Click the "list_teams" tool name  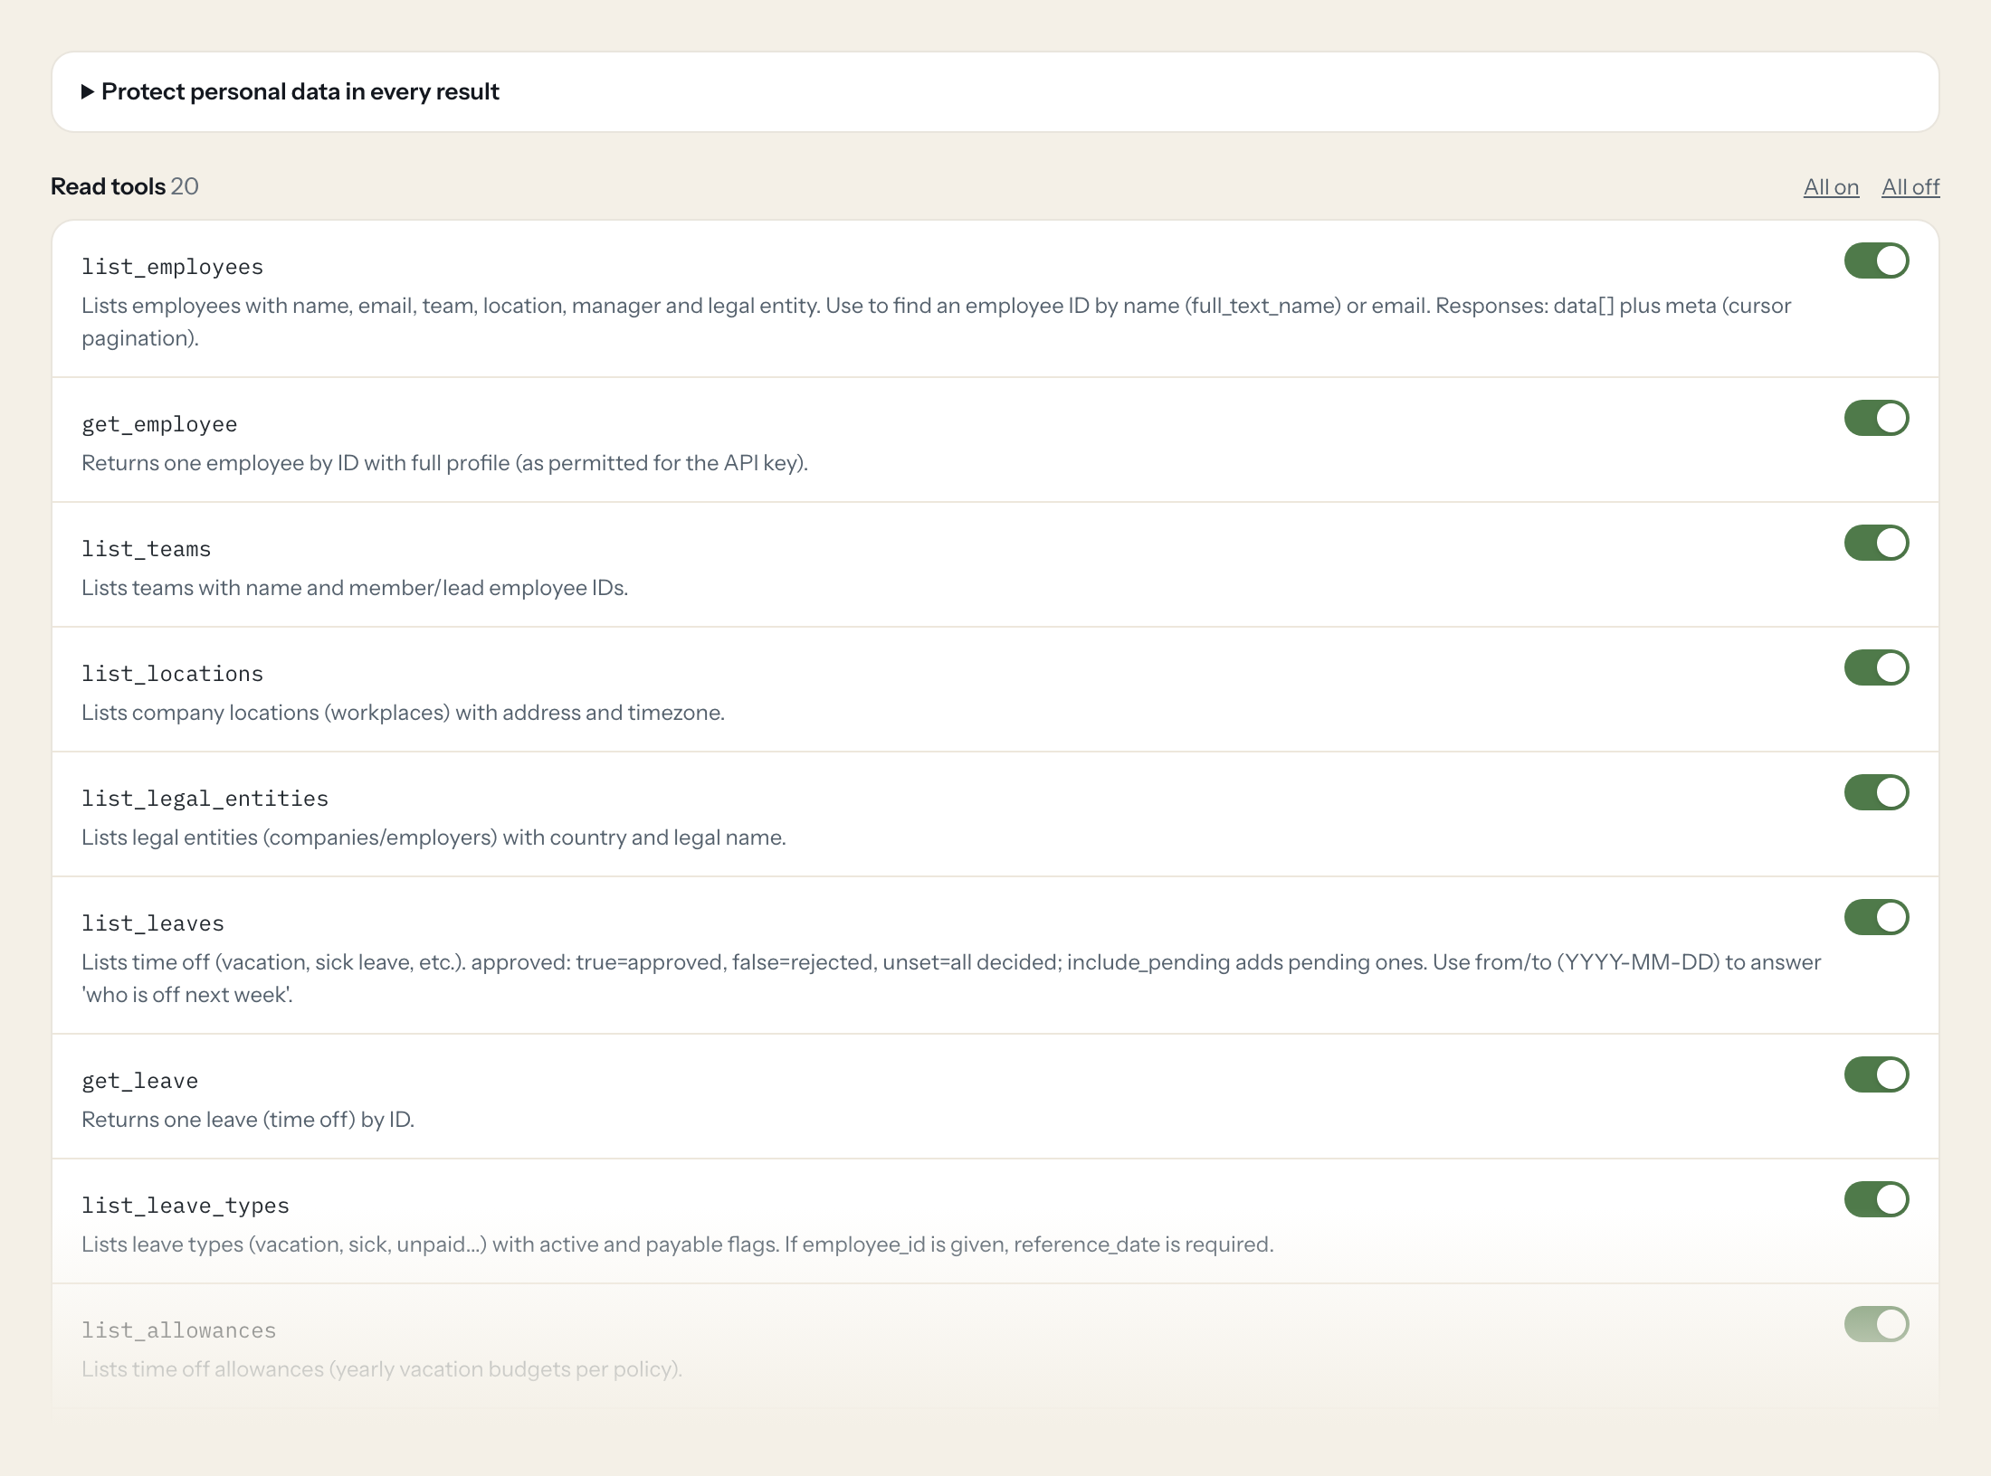pos(146,549)
